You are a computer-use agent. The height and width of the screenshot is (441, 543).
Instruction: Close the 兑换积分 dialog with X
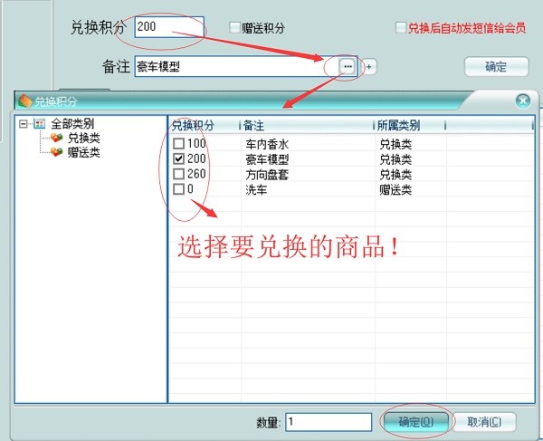click(522, 101)
